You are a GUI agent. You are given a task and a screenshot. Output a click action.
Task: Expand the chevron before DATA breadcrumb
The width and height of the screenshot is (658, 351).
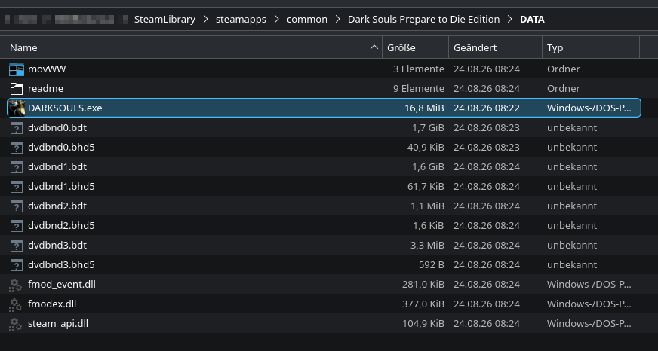510,20
